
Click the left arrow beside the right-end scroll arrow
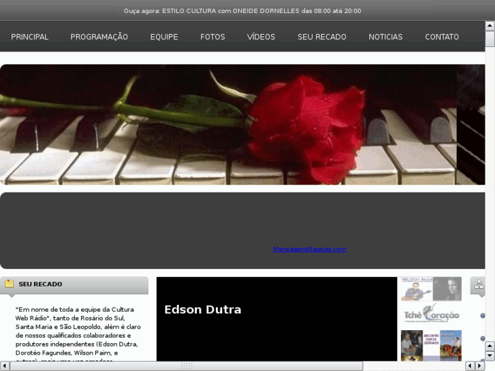pos(470,366)
